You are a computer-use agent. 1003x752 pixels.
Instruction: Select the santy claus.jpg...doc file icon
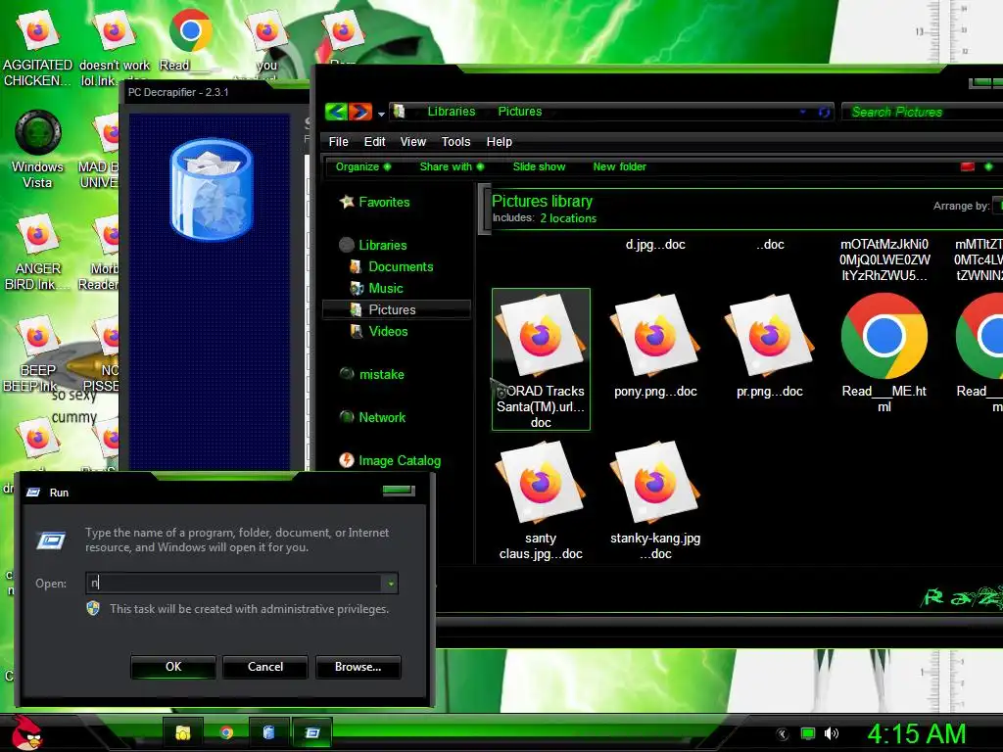click(x=541, y=483)
